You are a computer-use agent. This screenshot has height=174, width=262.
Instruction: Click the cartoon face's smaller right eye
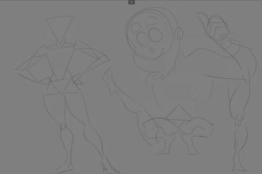(x=155, y=35)
